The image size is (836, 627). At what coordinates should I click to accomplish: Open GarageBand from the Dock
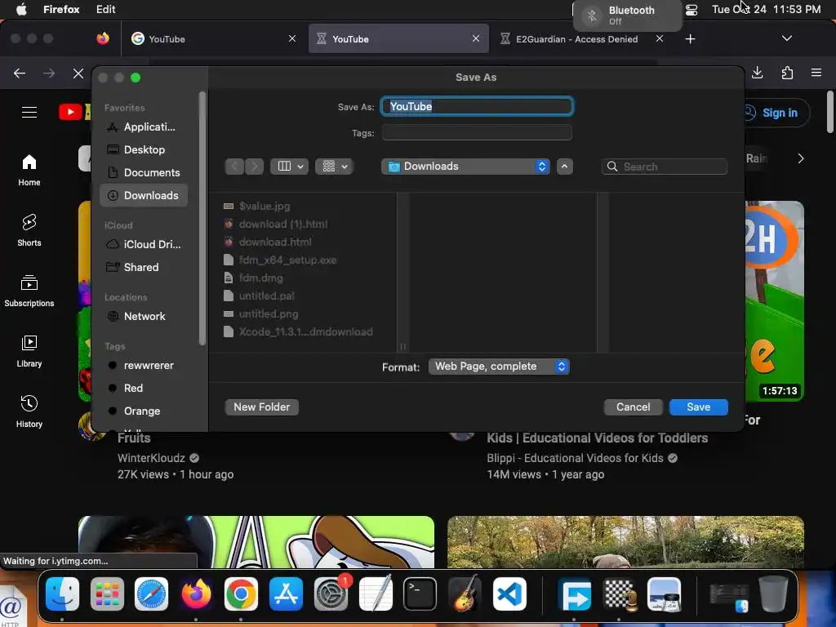(x=465, y=594)
